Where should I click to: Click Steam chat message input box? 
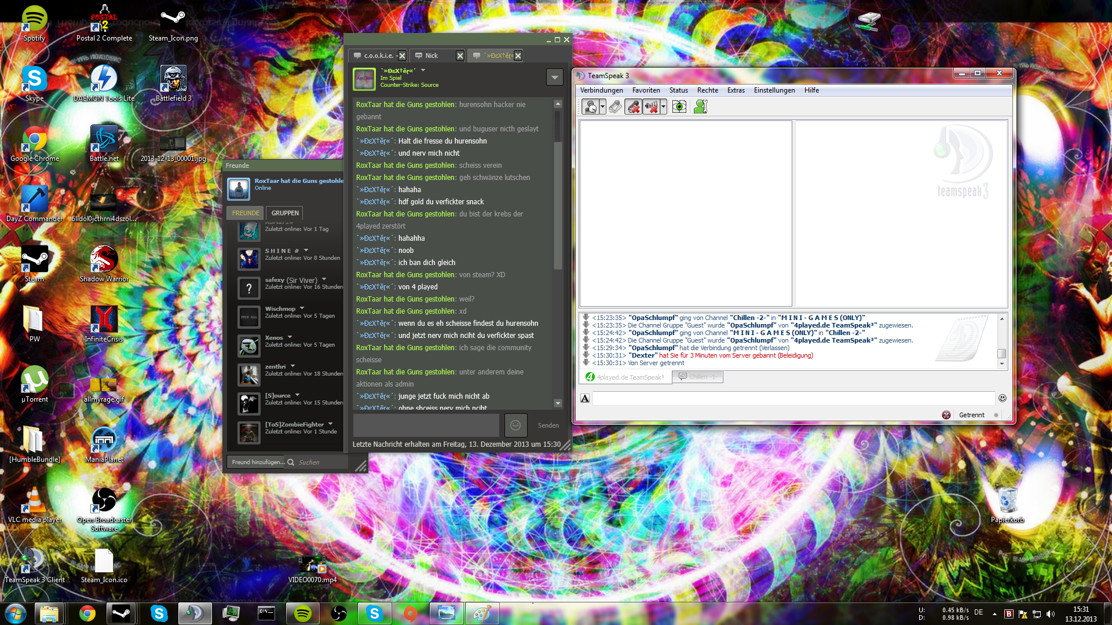pos(426,425)
